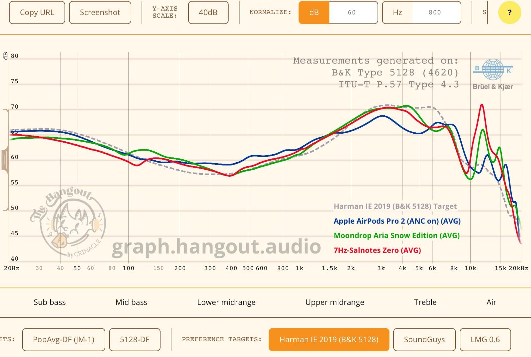Screen dimensions: 531x357
Task: Select the SoundGuys preference target
Action: tap(424, 339)
